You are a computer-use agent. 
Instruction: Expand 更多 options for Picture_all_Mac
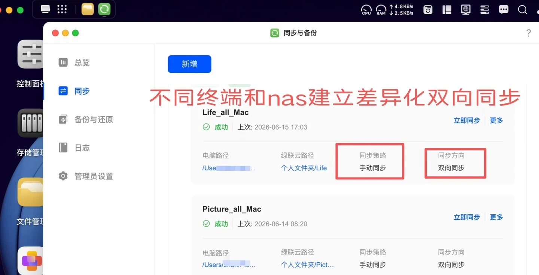tap(496, 217)
